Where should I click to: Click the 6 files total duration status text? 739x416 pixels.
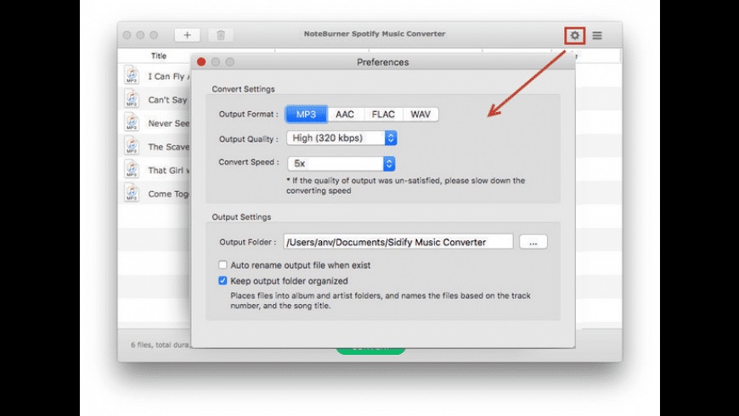pyautogui.click(x=161, y=345)
